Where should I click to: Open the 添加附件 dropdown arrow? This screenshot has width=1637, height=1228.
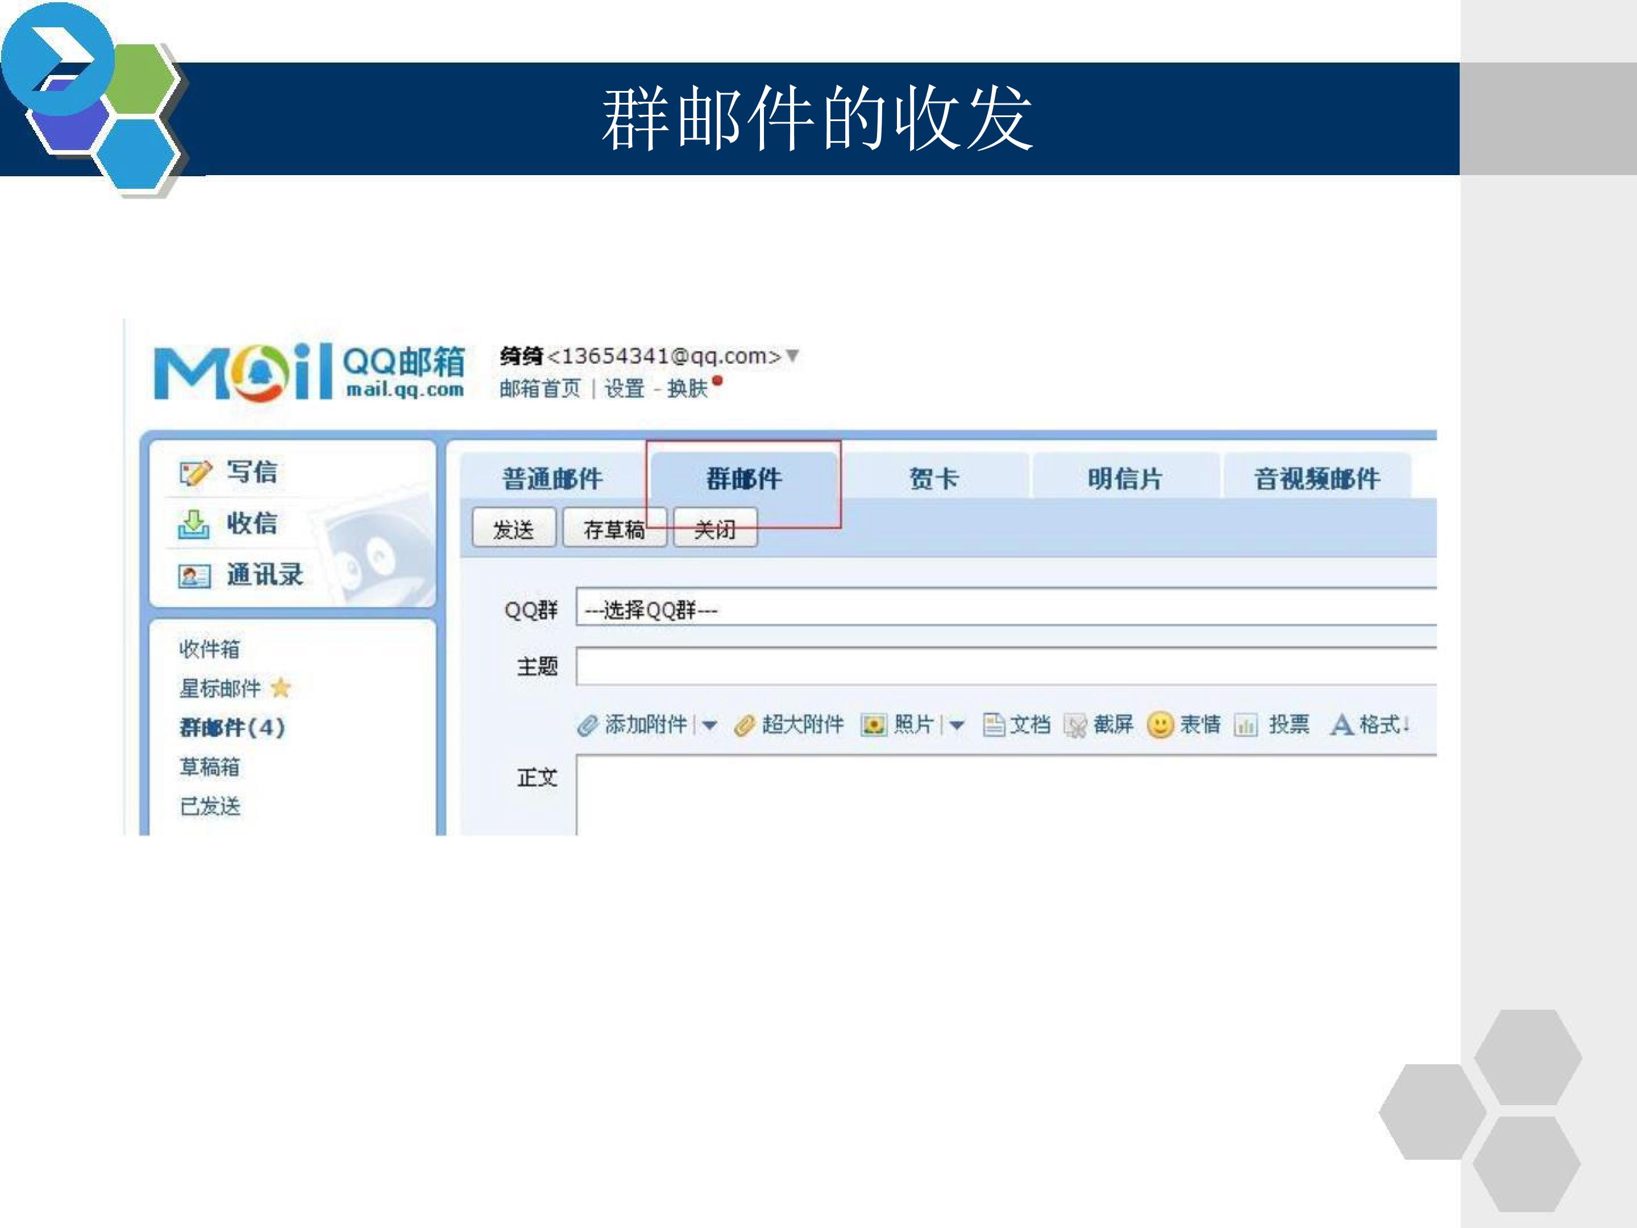[709, 725]
